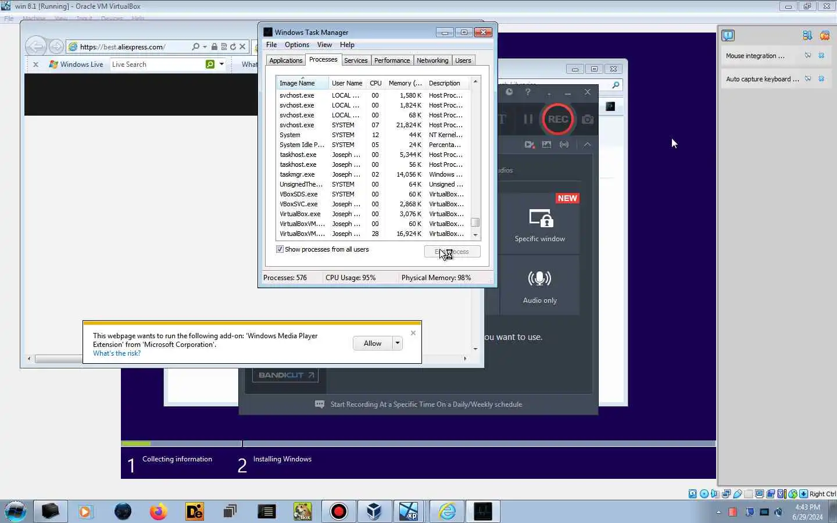The height and width of the screenshot is (523, 837).
Task: Open Bandicam's scheduled recording clock icon
Action: point(509,92)
